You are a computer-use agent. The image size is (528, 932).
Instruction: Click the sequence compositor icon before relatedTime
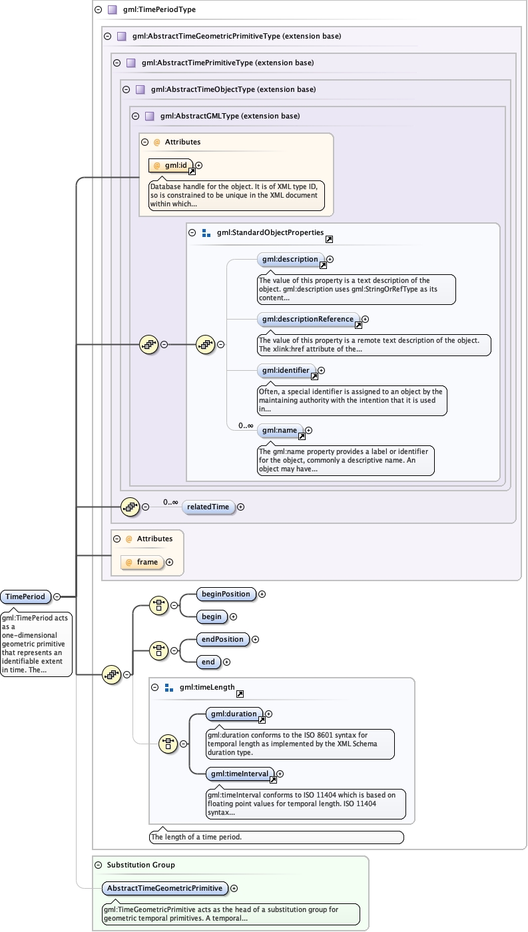pos(129,507)
